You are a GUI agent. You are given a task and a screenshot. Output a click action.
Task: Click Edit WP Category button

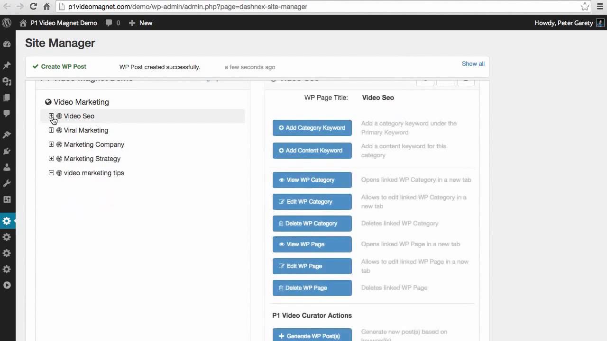point(312,202)
